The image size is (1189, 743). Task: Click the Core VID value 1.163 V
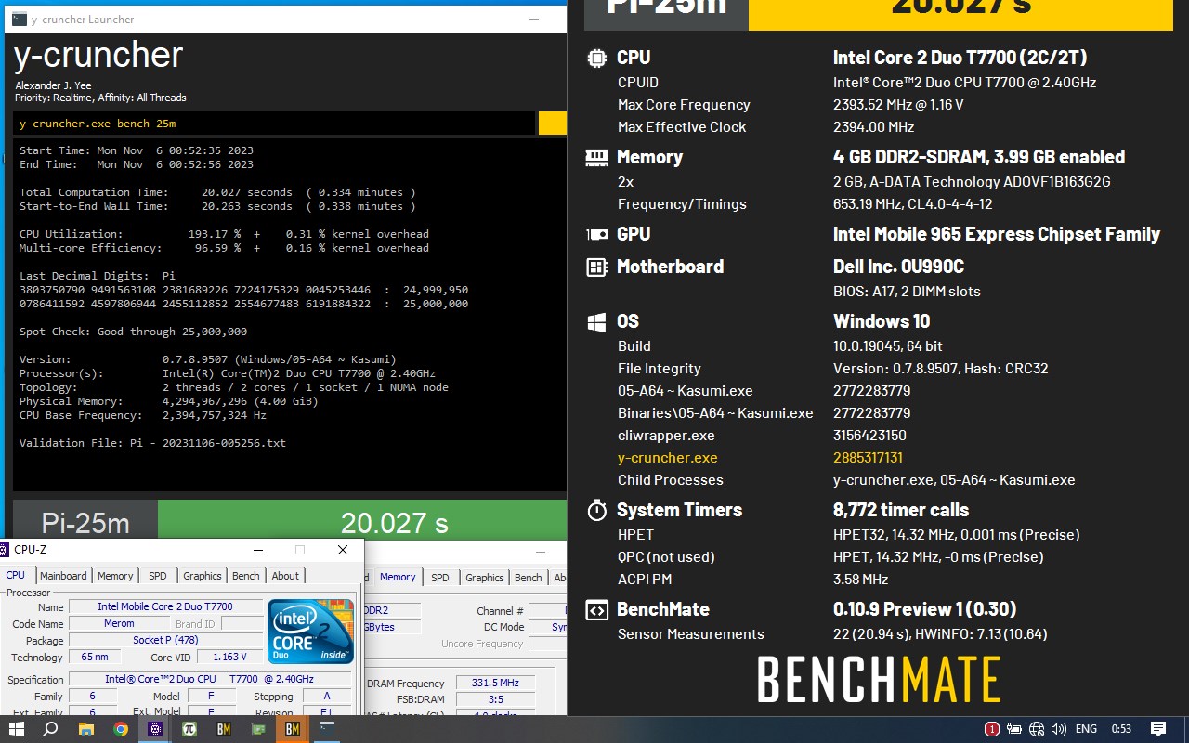point(229,657)
